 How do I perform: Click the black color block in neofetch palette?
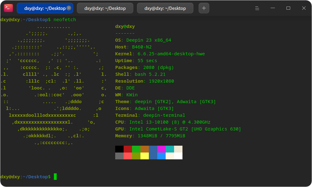(119, 149)
